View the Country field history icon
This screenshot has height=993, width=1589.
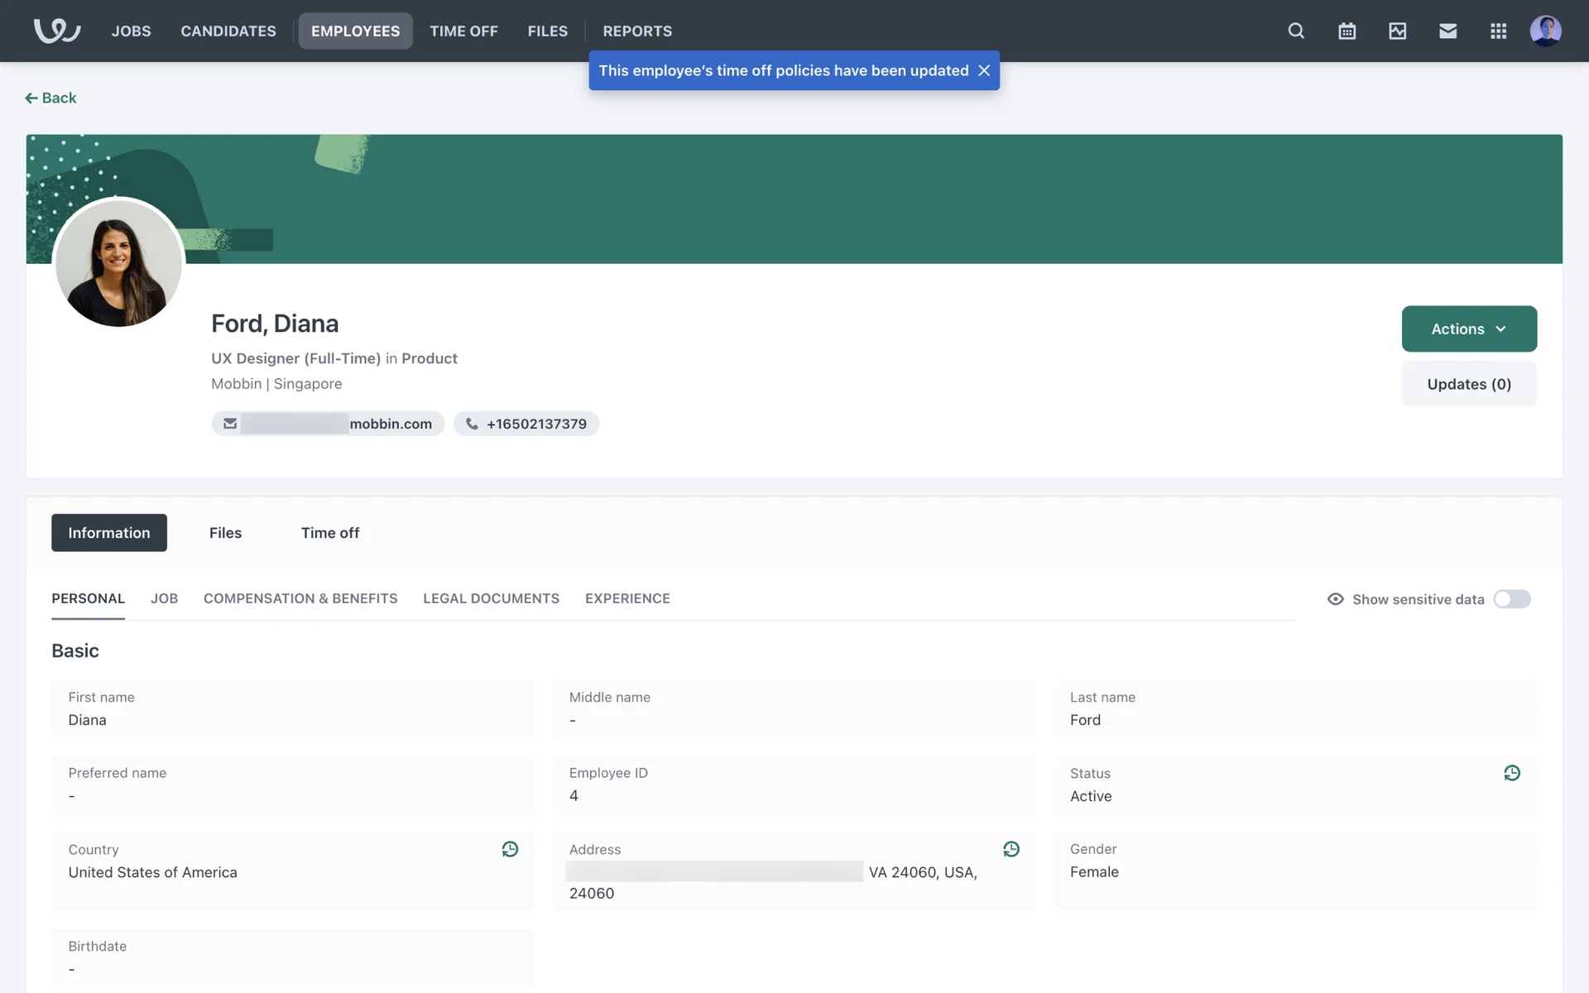coord(510,849)
